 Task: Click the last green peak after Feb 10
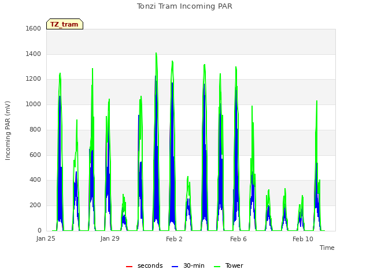coord(317,102)
